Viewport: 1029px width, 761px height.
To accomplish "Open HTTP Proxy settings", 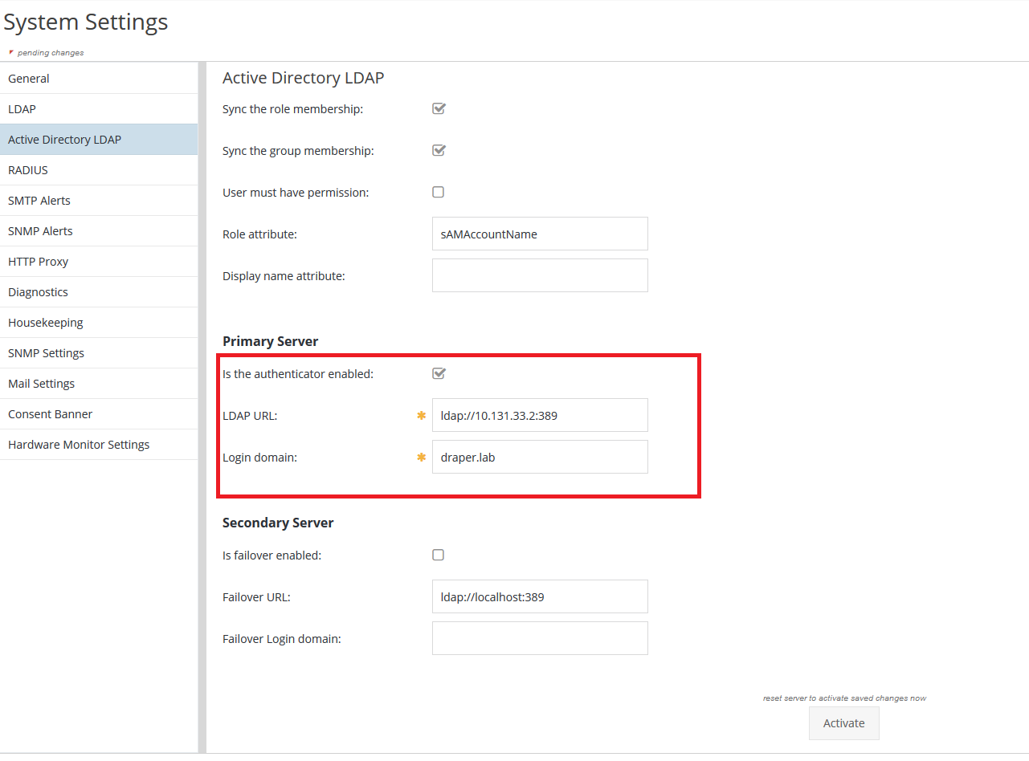I will click(39, 262).
